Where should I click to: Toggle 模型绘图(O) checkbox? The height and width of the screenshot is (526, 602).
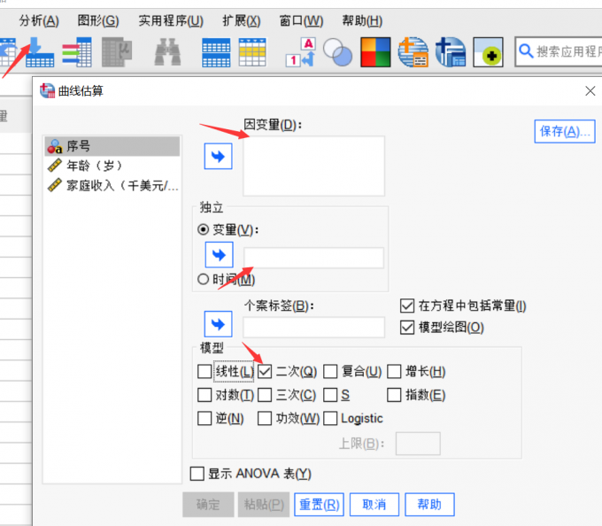coord(407,328)
